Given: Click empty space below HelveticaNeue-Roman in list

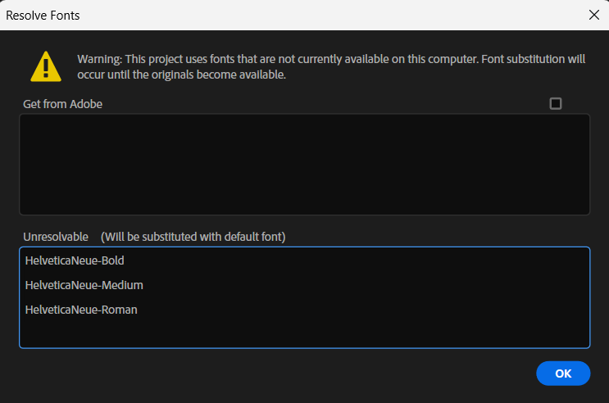Looking at the screenshot, I should 304,333.
